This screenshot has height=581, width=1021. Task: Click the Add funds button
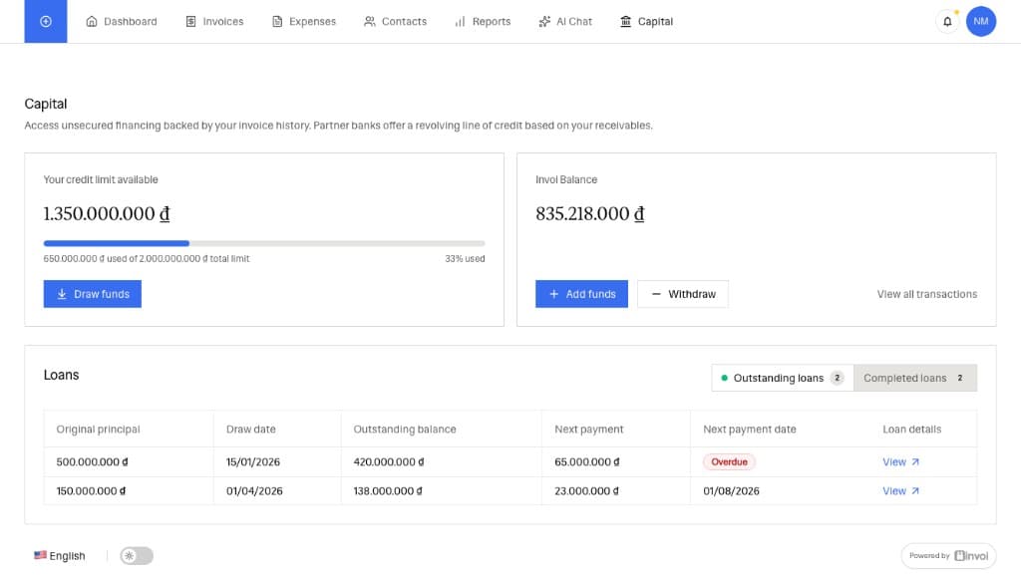[x=581, y=294]
